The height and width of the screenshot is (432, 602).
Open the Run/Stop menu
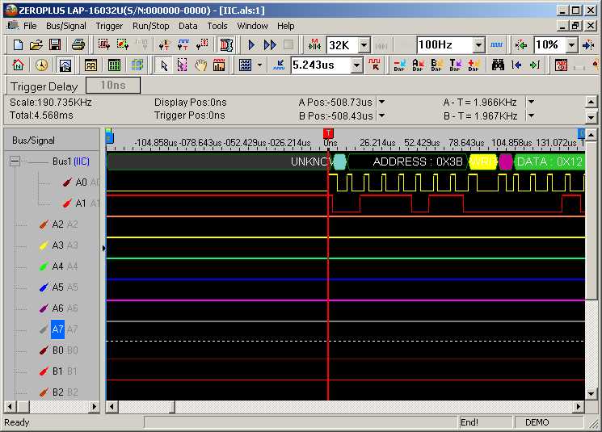coord(151,26)
